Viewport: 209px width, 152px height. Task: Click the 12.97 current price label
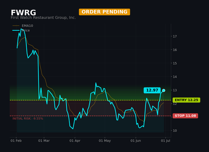point(152,90)
